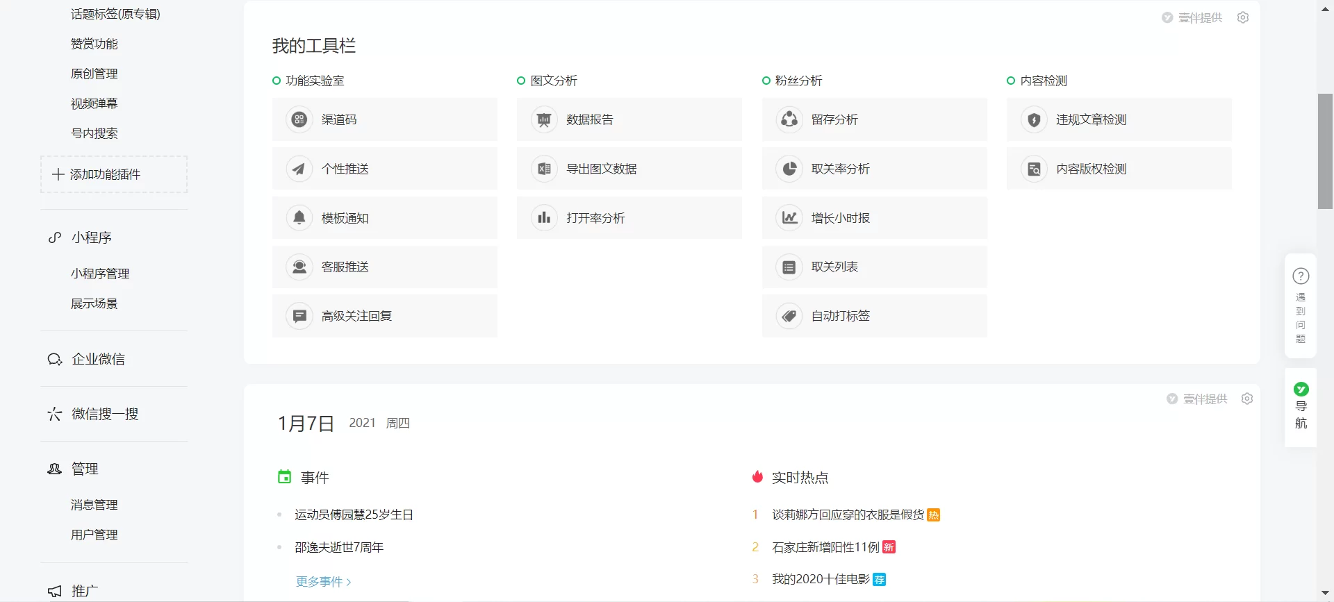Image resolution: width=1334 pixels, height=602 pixels.
Task: Select the 模板通知 bell icon
Action: coord(299,218)
